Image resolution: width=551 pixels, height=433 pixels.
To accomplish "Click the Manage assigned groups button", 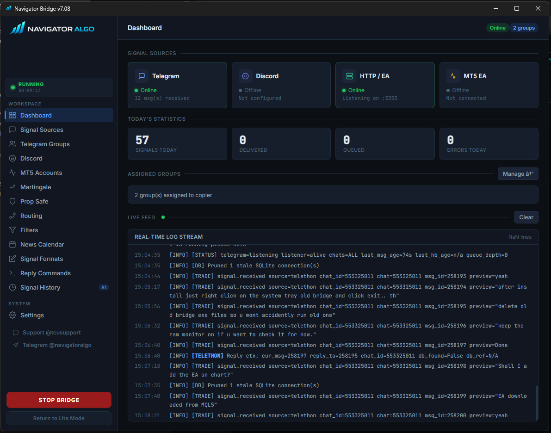I will coord(518,173).
